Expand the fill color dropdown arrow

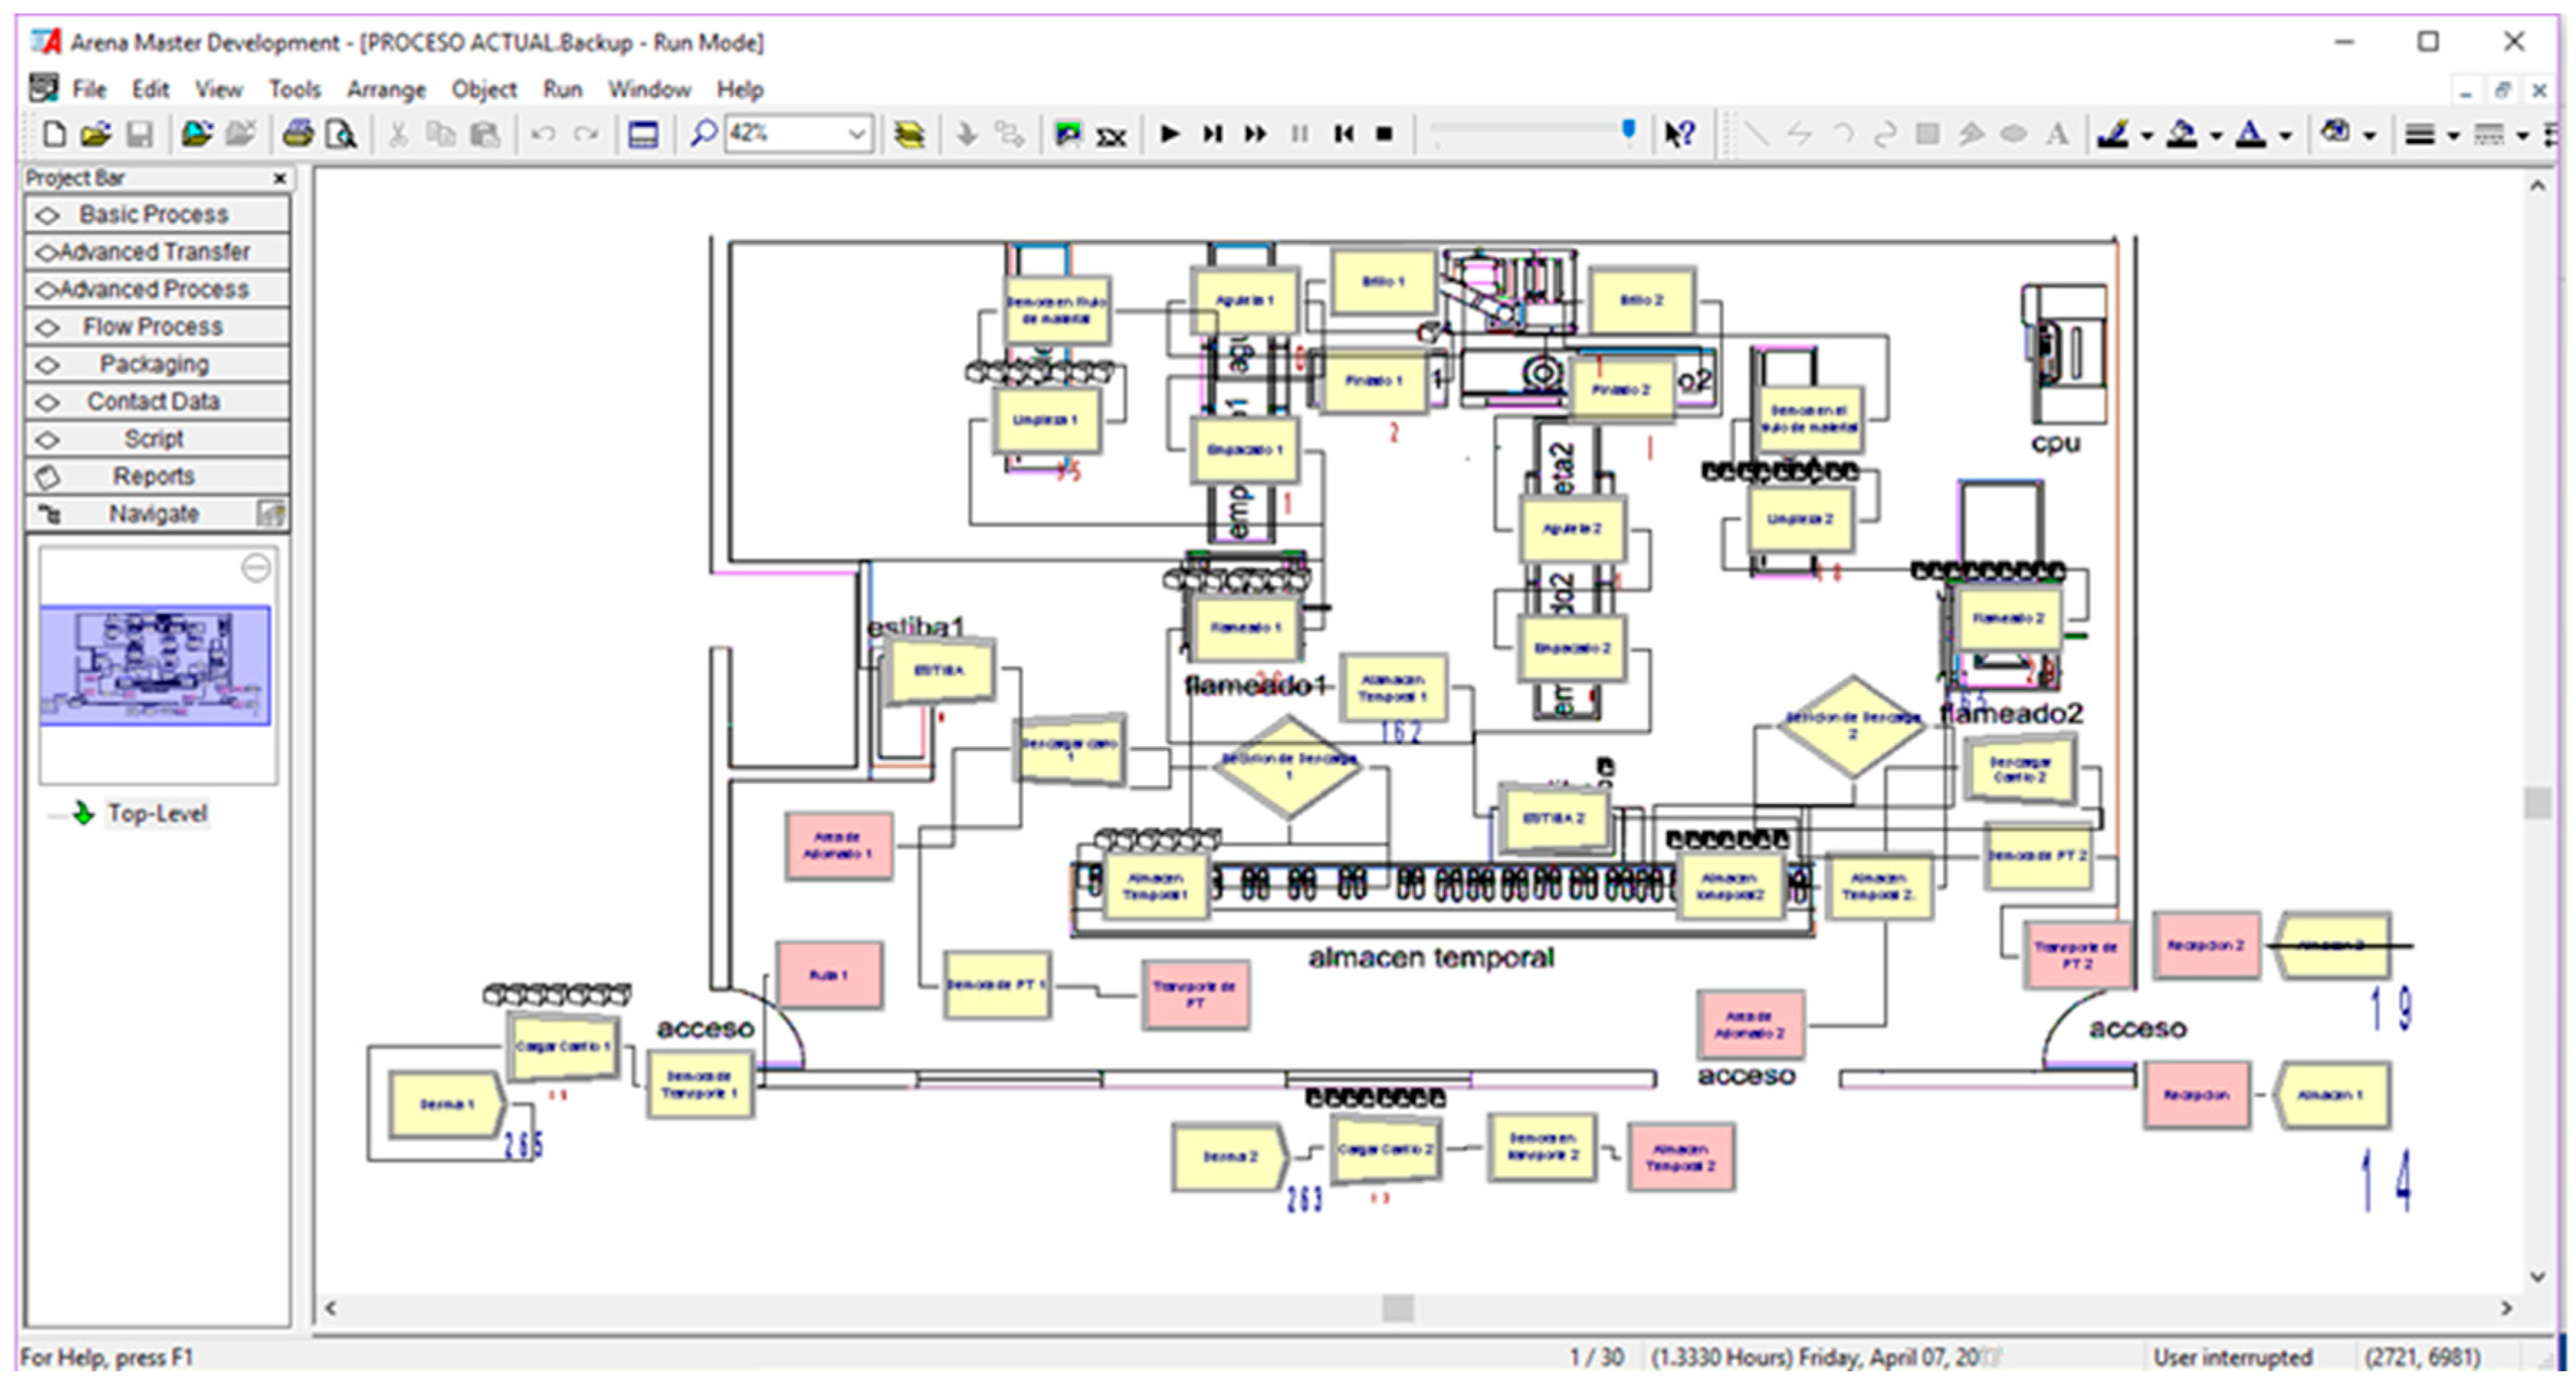click(2216, 135)
